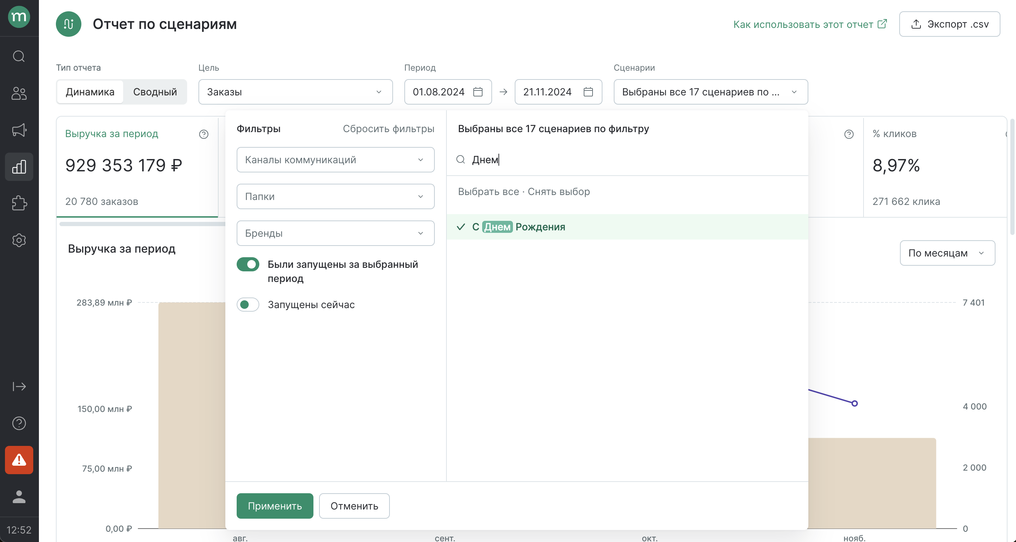Open Как использовать этот отчет link
The height and width of the screenshot is (542, 1016).
pyautogui.click(x=810, y=24)
